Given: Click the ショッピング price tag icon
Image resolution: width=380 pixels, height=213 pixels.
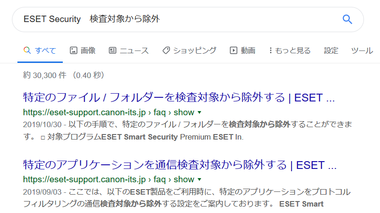Looking at the screenshot, I should tap(166, 50).
